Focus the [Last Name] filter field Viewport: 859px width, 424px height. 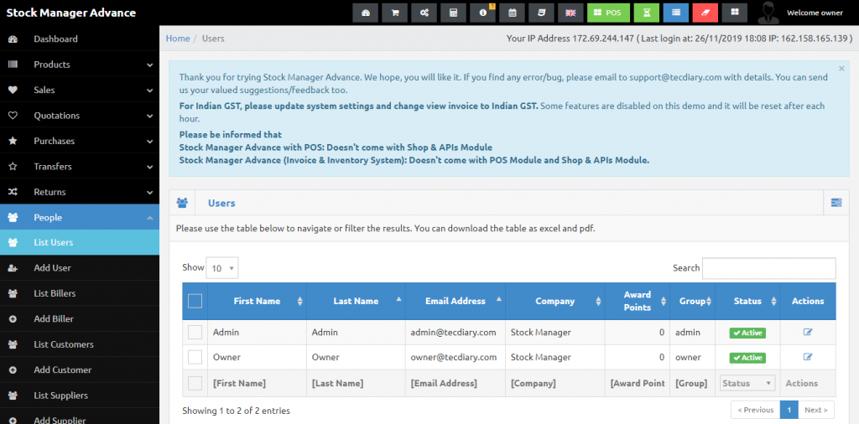tap(356, 384)
